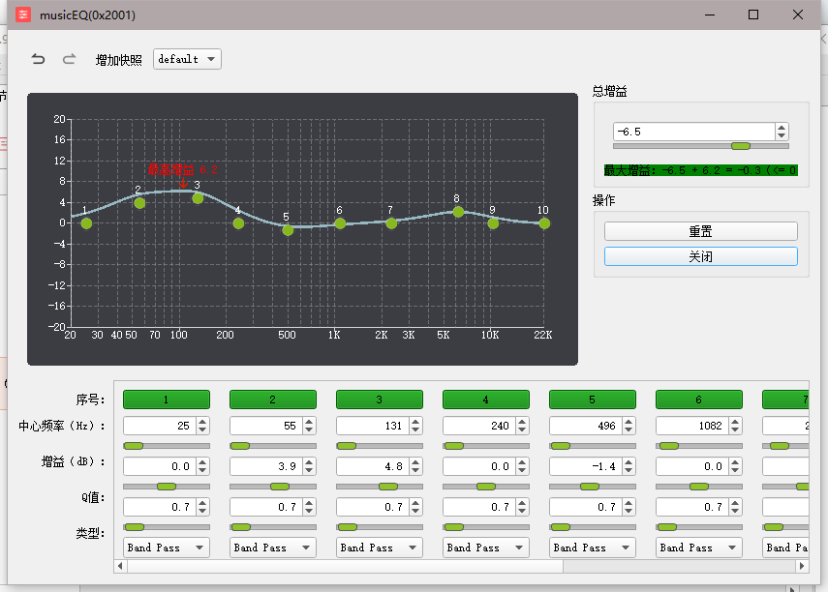Toggle band 3 enable button
828x592 pixels.
(380, 400)
